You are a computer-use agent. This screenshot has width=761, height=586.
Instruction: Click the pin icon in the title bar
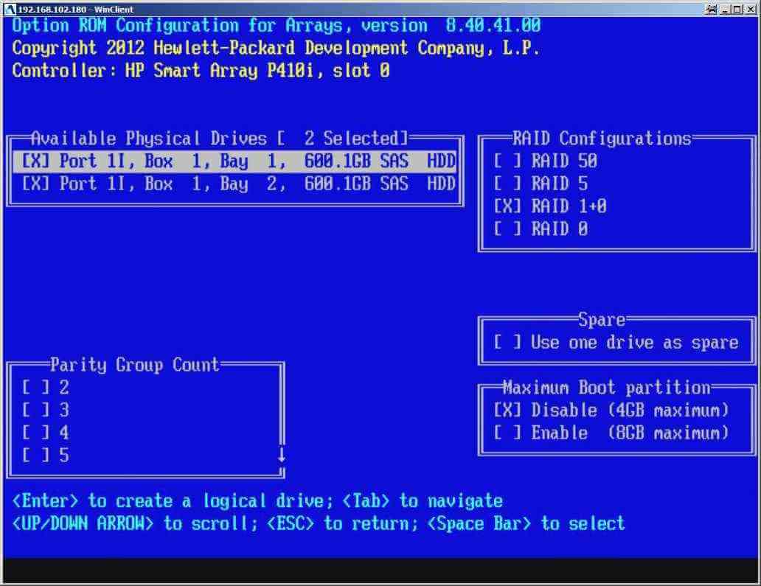tap(712, 10)
